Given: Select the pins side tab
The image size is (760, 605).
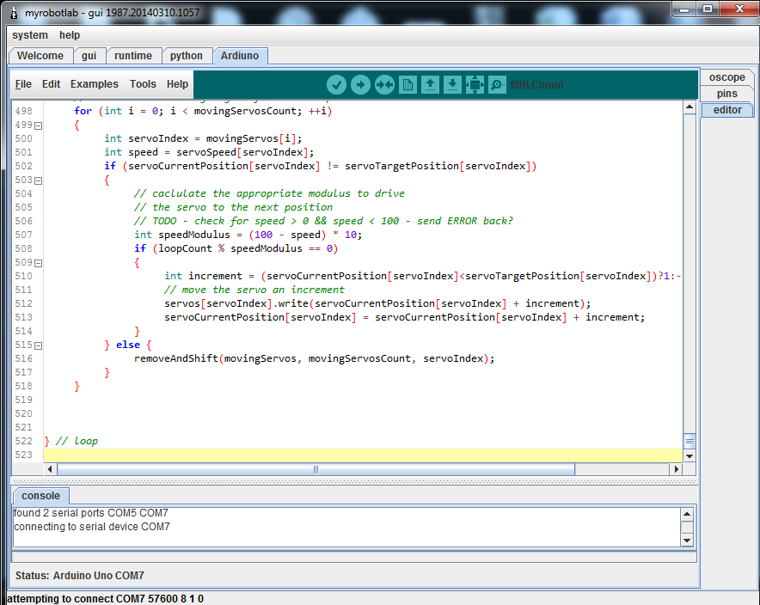Looking at the screenshot, I should click(x=726, y=94).
